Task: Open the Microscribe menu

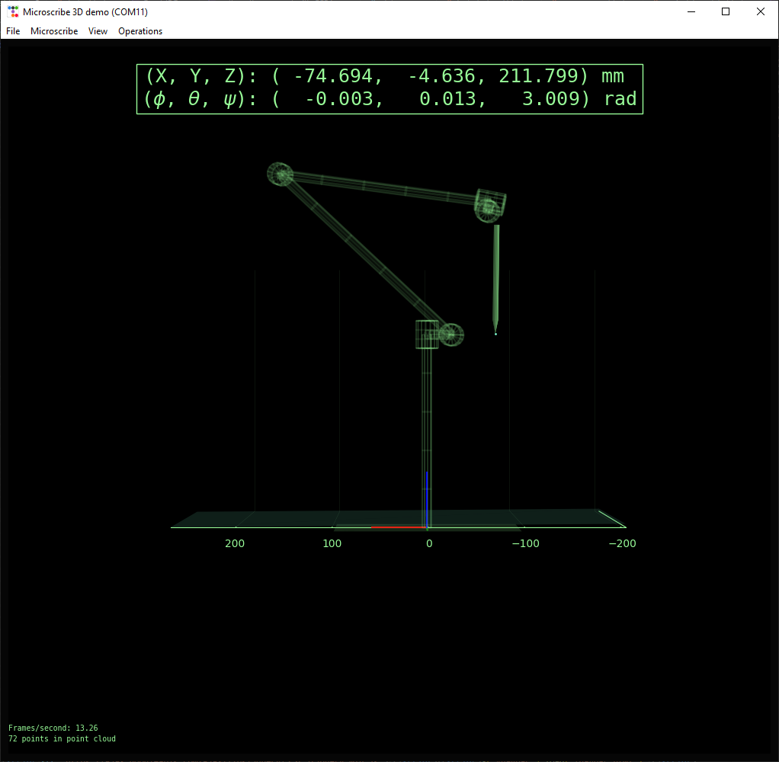Action: (x=54, y=30)
